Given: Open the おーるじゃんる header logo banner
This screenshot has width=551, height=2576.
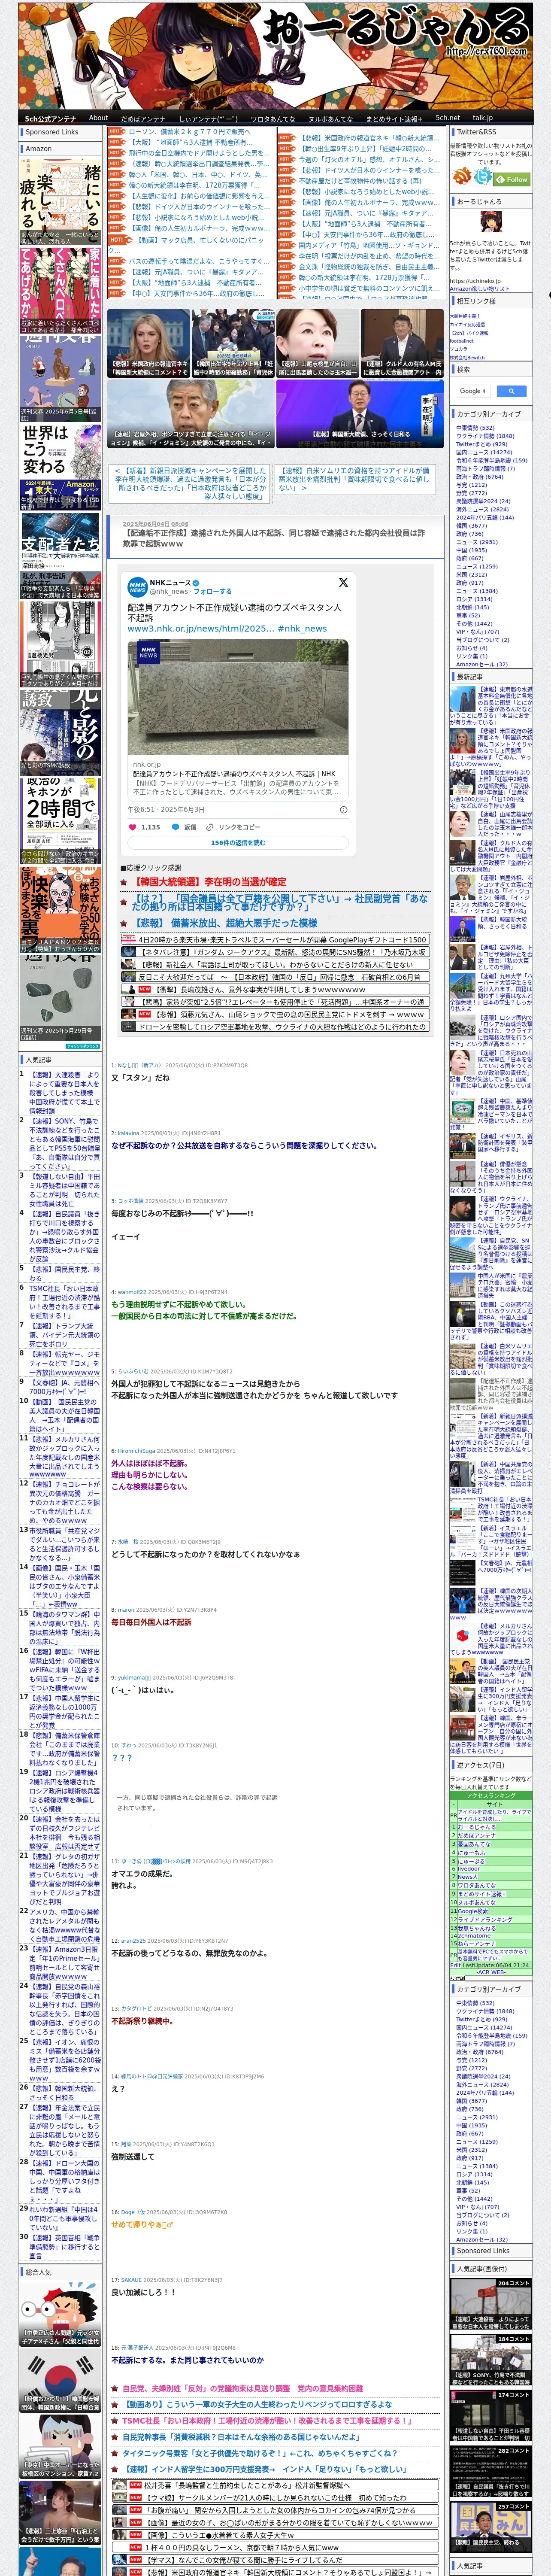Looking at the screenshot, I should tap(275, 55).
